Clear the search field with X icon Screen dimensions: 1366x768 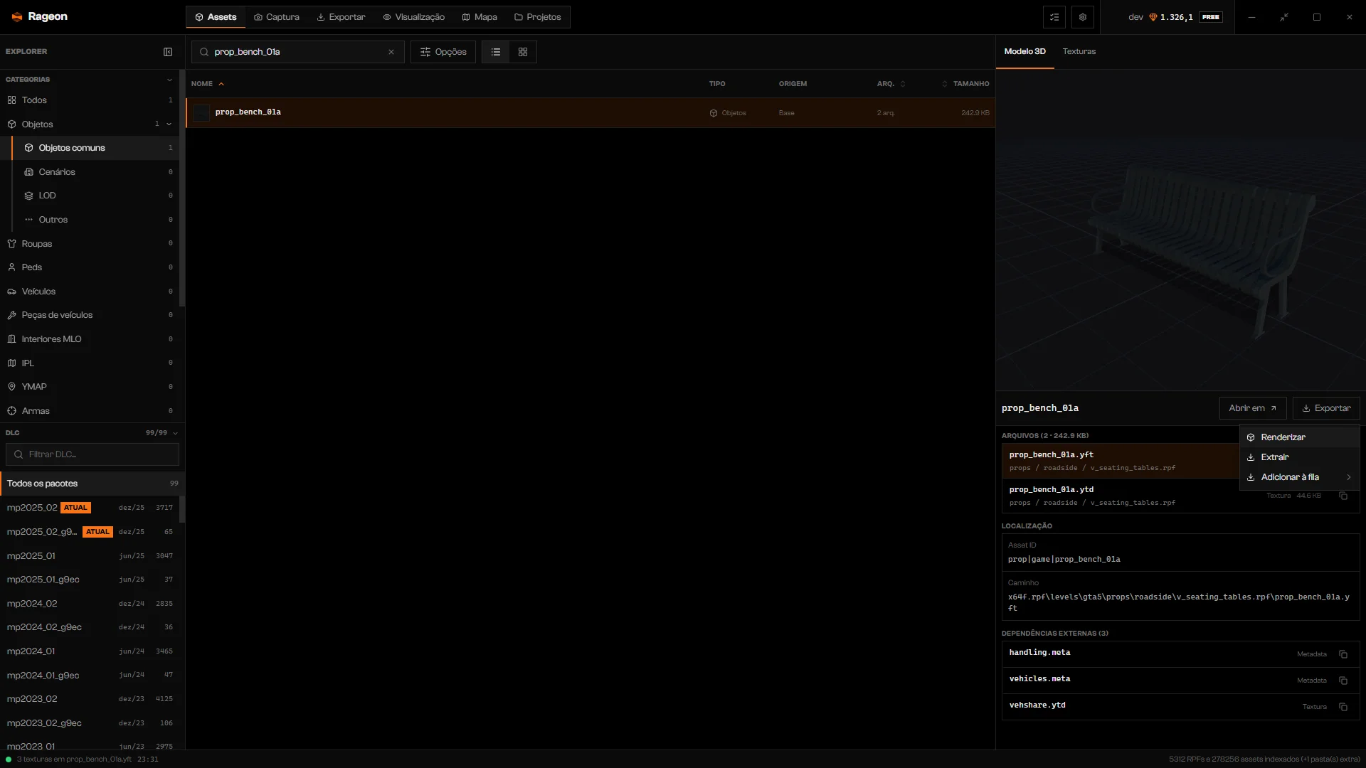(391, 52)
